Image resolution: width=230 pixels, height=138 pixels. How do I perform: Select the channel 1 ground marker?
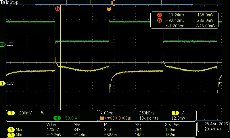[x=3, y=83]
